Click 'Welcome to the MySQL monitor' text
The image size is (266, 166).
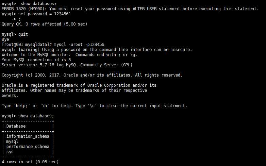coord(36,55)
